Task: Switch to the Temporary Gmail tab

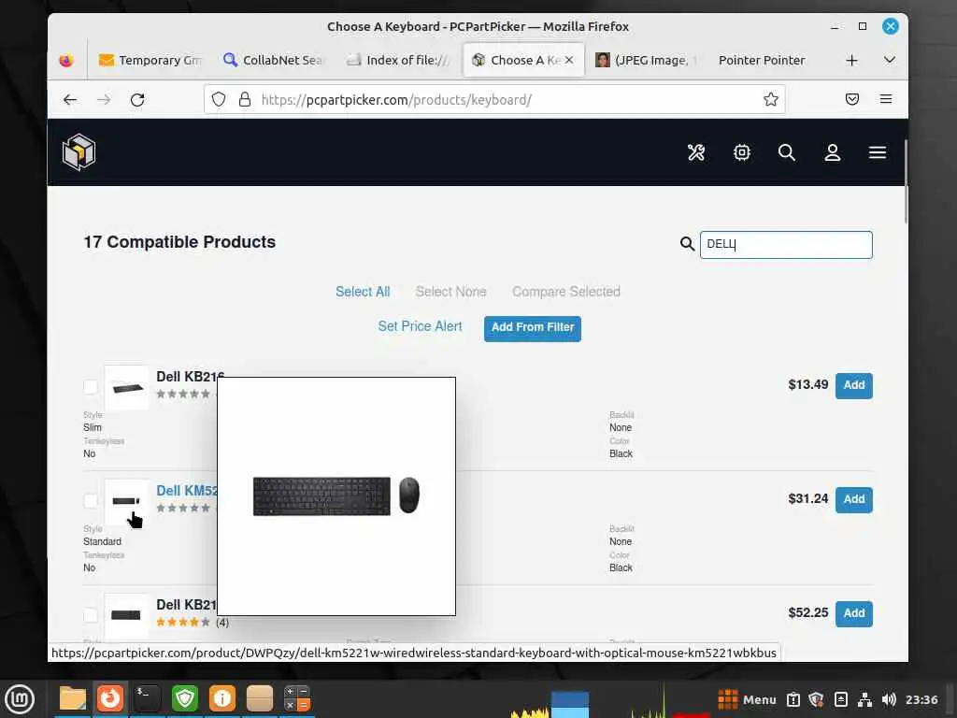Action: click(x=149, y=61)
